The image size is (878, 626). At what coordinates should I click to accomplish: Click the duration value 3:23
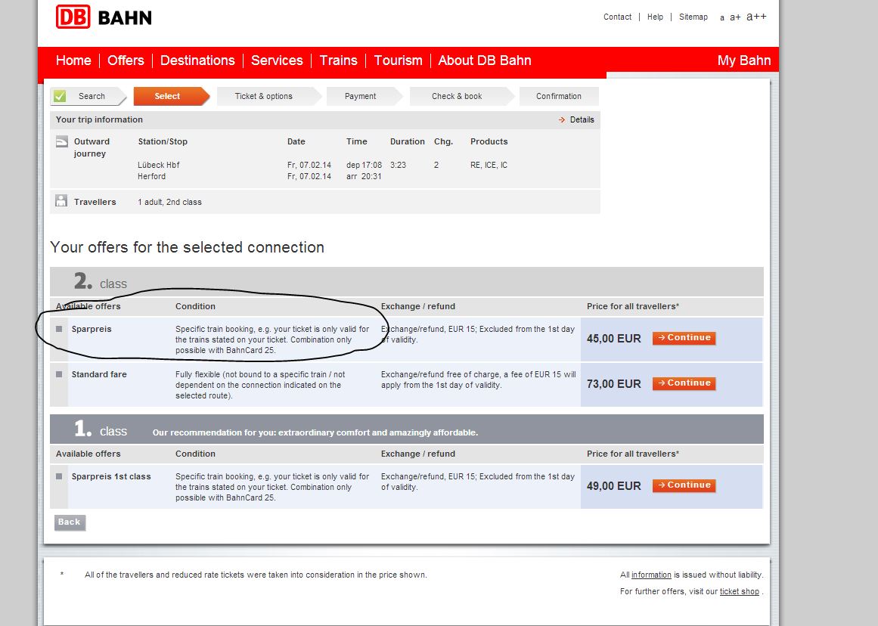point(398,165)
